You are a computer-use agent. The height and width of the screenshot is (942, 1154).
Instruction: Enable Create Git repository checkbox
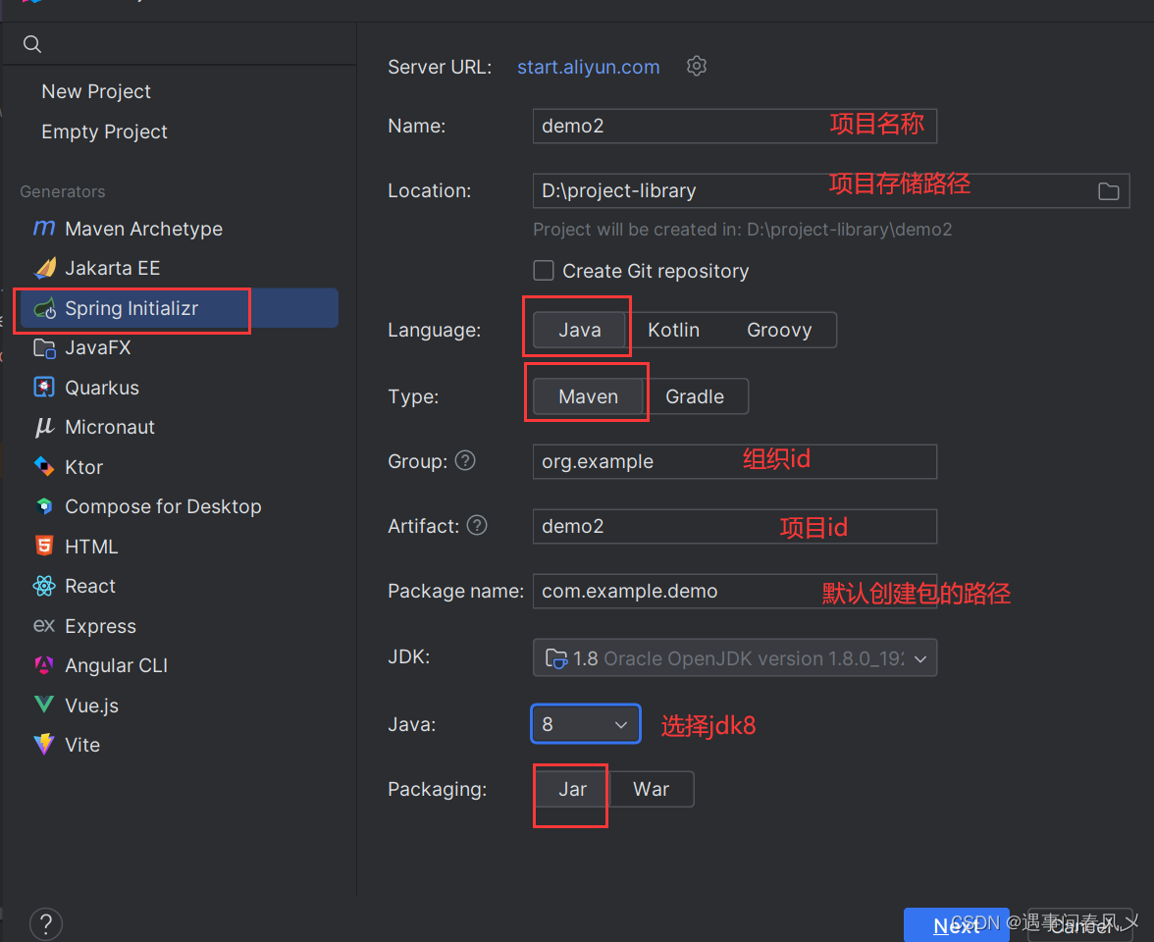[x=544, y=271]
